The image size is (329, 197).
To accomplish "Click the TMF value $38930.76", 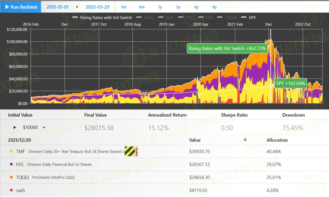I will [199, 151].
